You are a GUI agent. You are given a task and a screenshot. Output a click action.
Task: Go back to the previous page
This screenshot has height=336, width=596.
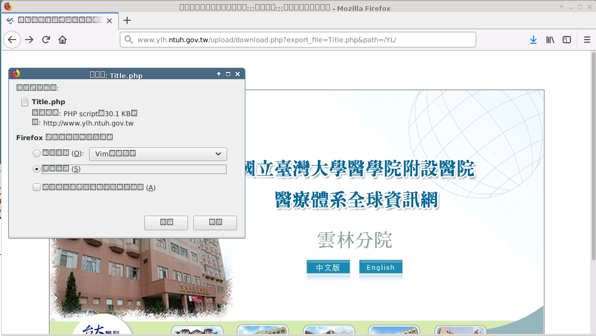(12, 40)
